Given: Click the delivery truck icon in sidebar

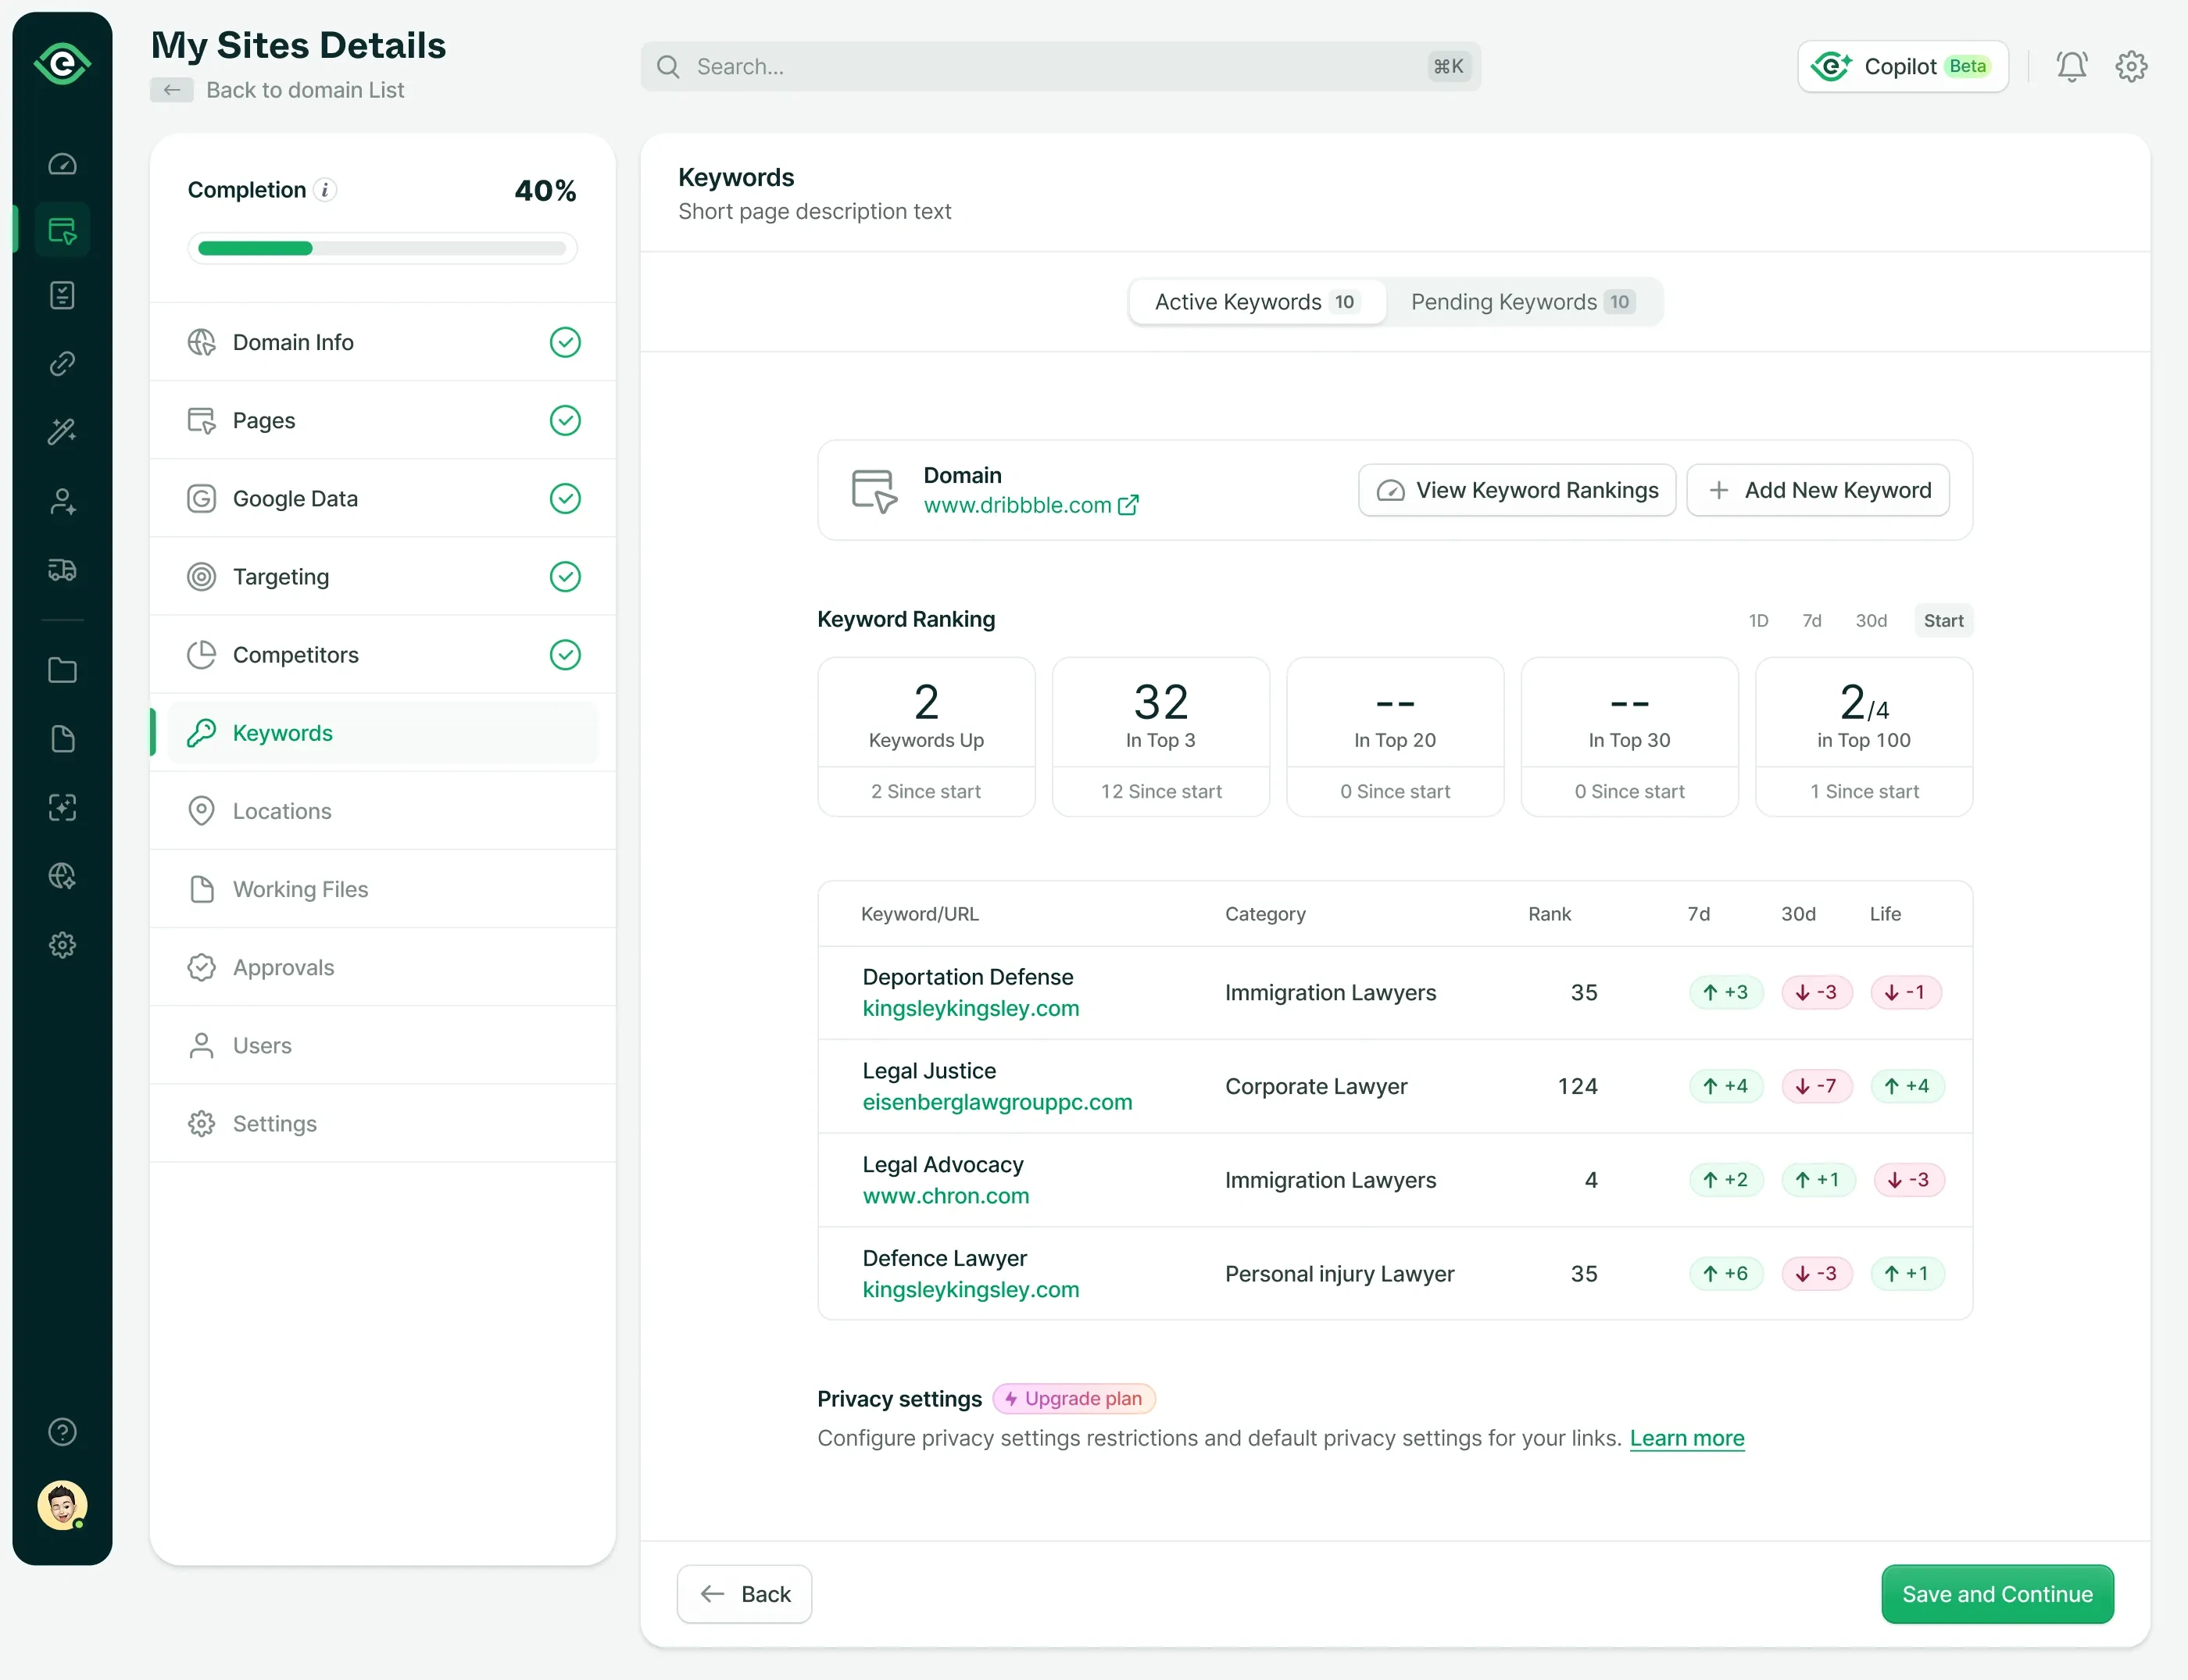Looking at the screenshot, I should coord(62,570).
